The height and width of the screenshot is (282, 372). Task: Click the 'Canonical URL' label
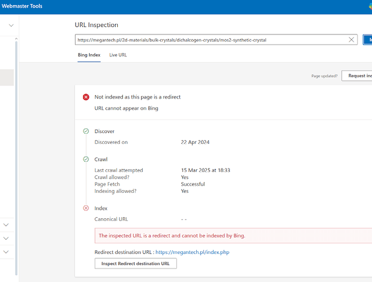click(x=111, y=219)
